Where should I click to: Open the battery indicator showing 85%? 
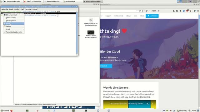182,111
